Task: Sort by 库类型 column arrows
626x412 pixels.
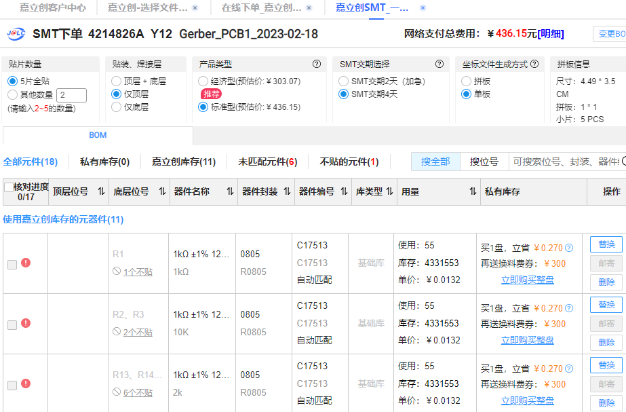Action: click(390, 191)
